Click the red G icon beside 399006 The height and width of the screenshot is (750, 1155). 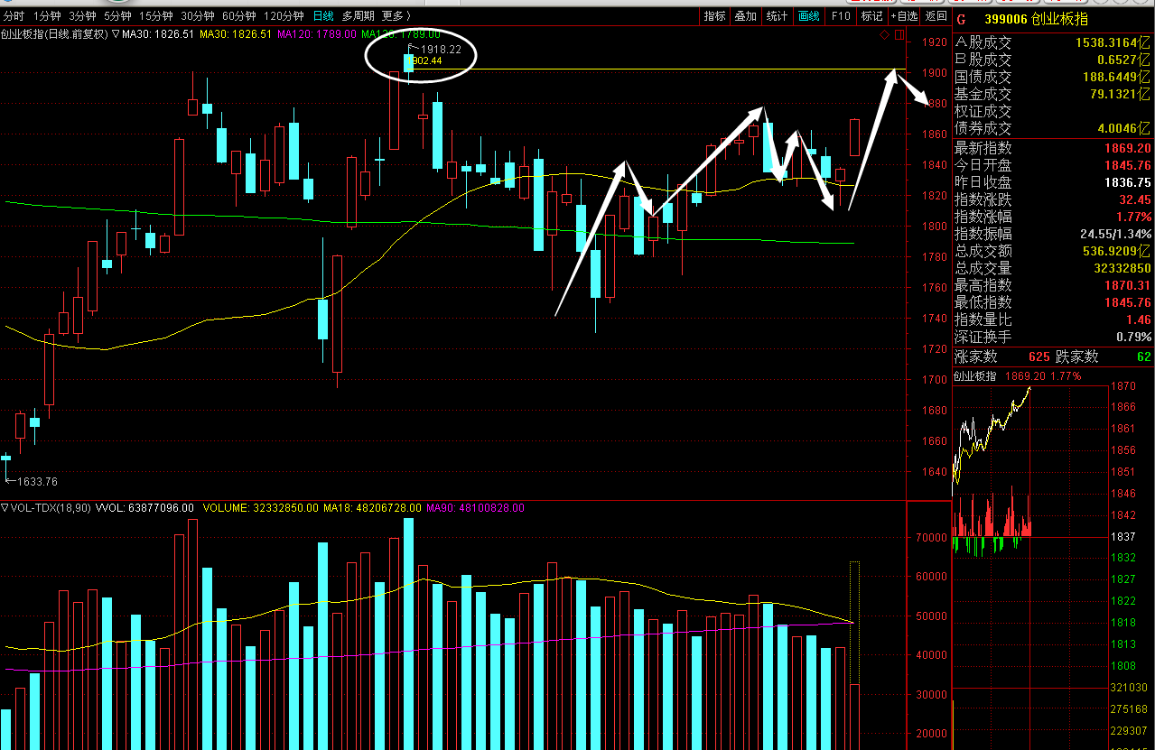(x=960, y=17)
